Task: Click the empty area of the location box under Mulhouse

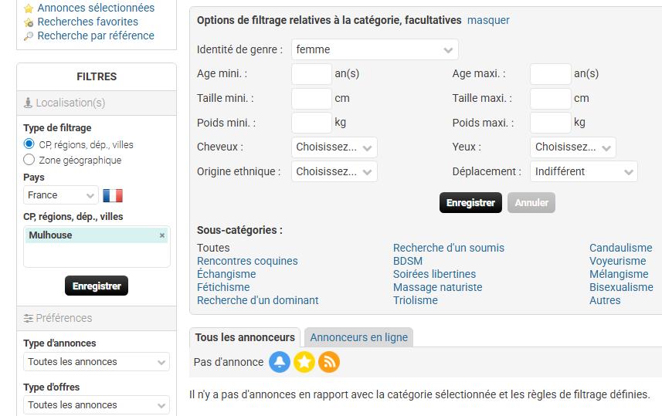Action: [97, 255]
